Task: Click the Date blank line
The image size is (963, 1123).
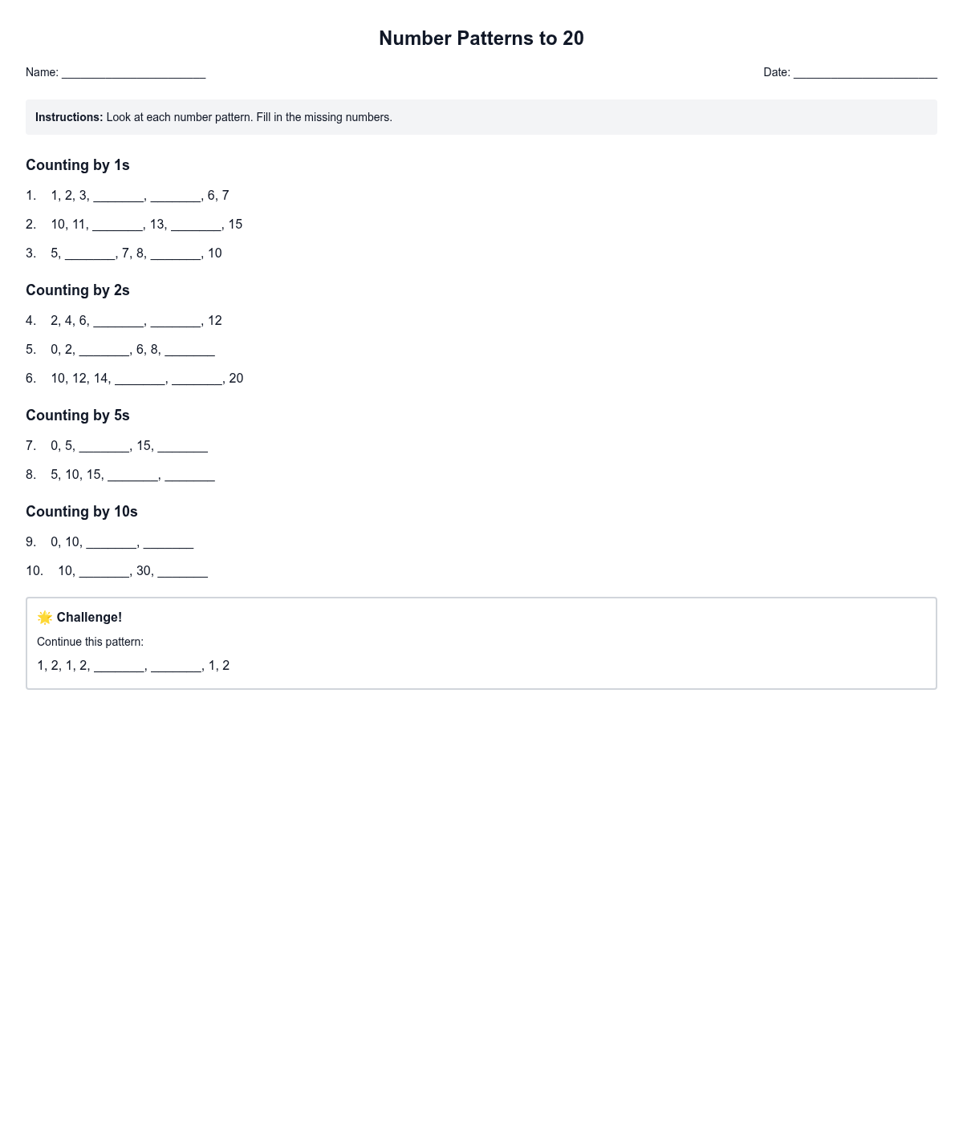Action: pos(865,73)
